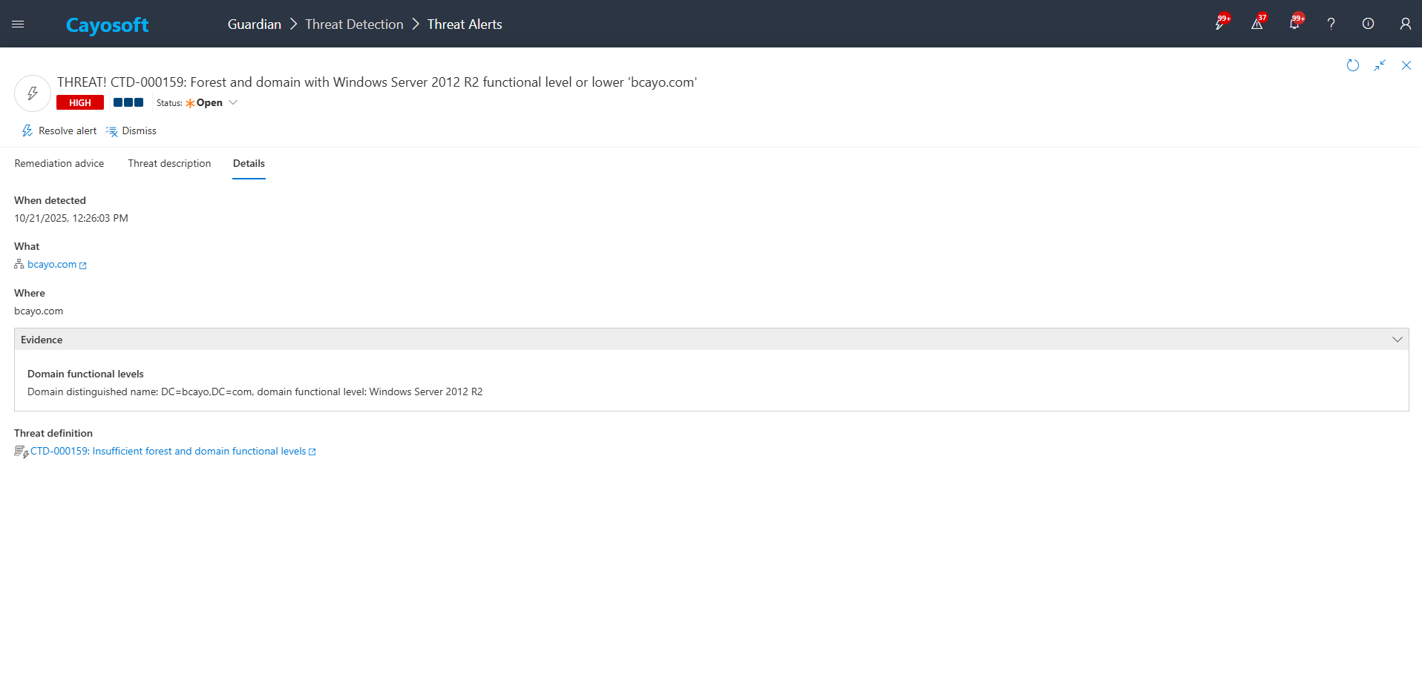Image resolution: width=1422 pixels, height=674 pixels.
Task: Open CTD-000159 threat definition link
Action: pos(168,452)
